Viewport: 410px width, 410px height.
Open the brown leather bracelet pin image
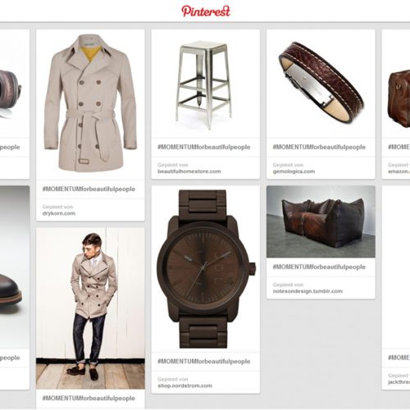point(321,84)
